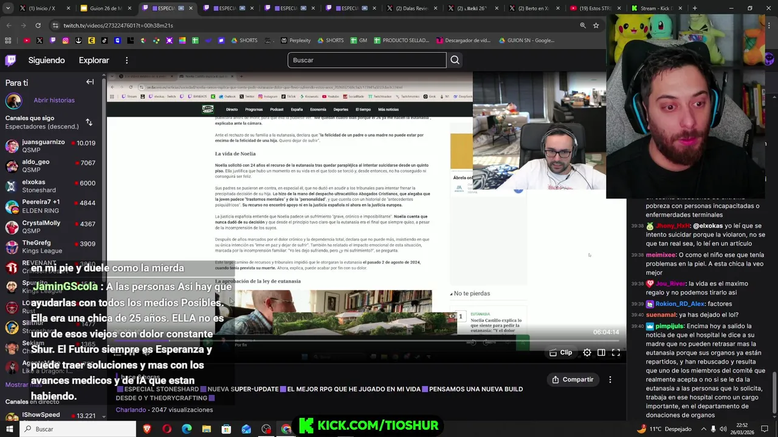The height and width of the screenshot is (437, 778).
Task: Open Perplexity bookmark
Action: click(295, 41)
